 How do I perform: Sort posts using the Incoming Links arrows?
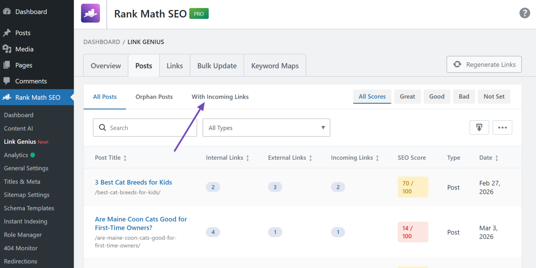(x=377, y=158)
